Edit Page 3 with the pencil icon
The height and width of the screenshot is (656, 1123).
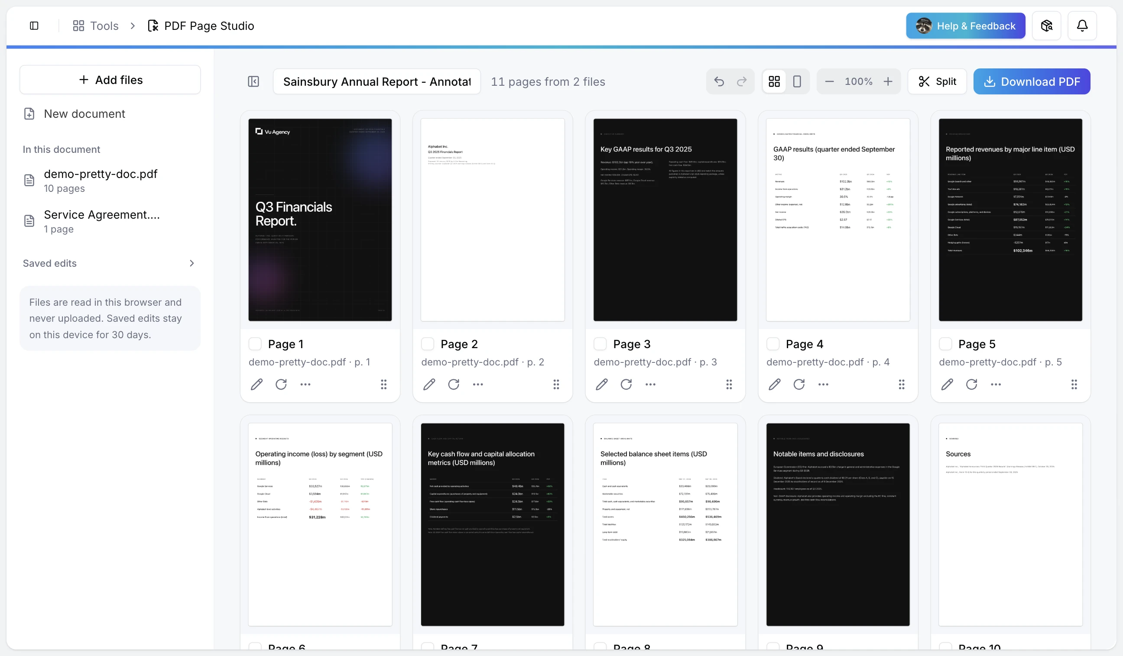pyautogui.click(x=602, y=385)
